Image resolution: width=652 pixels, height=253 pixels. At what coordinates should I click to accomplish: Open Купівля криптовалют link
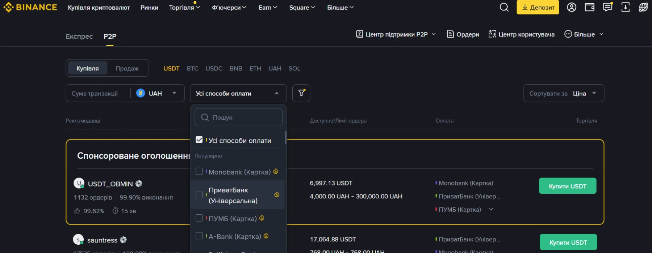(x=99, y=7)
